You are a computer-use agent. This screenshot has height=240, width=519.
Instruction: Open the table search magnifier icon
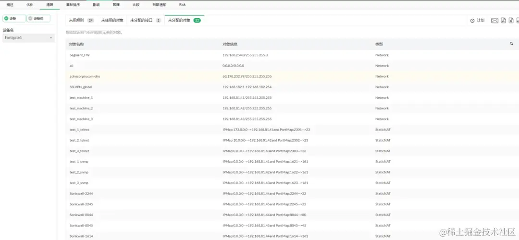point(511,44)
